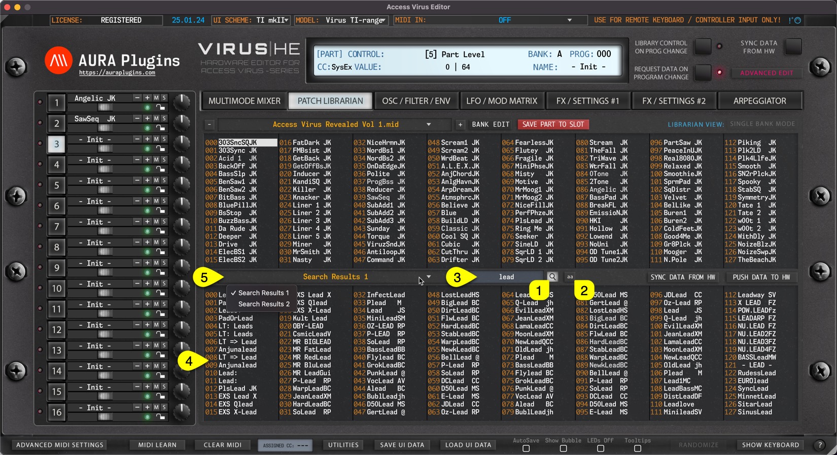Toggle Library Control on Prog Change
The height and width of the screenshot is (455, 837).
pyautogui.click(x=703, y=47)
